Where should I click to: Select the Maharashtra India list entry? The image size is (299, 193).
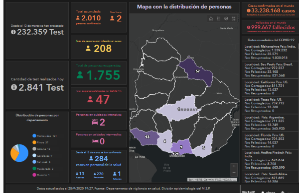click(270, 52)
